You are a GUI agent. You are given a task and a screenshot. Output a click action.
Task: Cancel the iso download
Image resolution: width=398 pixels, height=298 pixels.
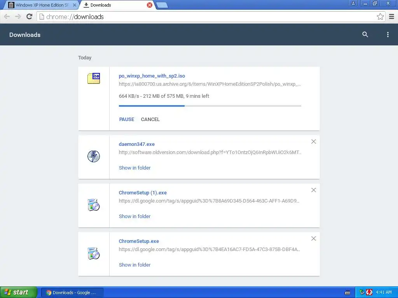pyautogui.click(x=150, y=120)
